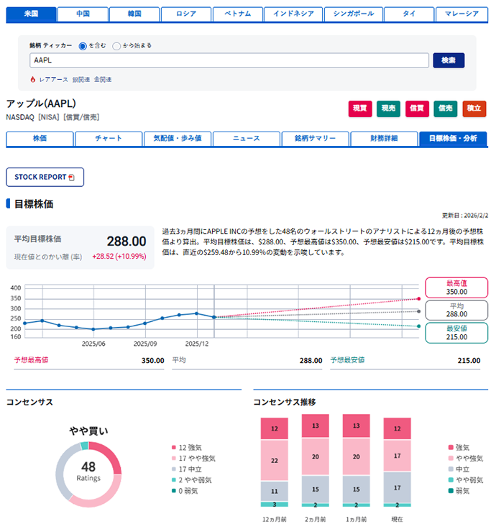Click the 12 強気 legend swatch

pyautogui.click(x=174, y=447)
